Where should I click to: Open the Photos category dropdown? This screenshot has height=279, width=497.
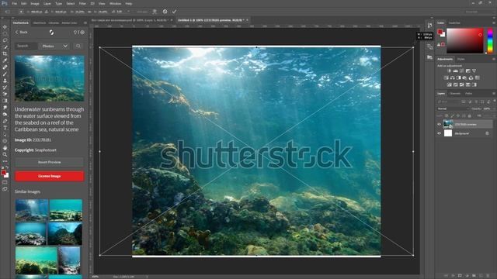[x=54, y=46]
